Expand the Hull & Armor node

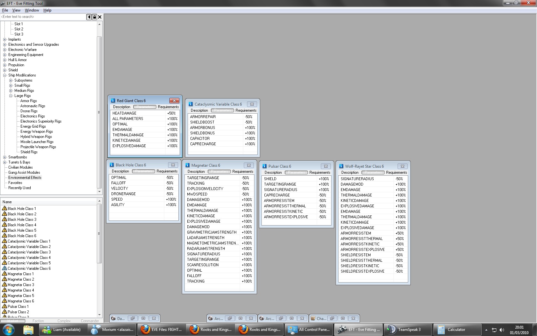point(5,60)
